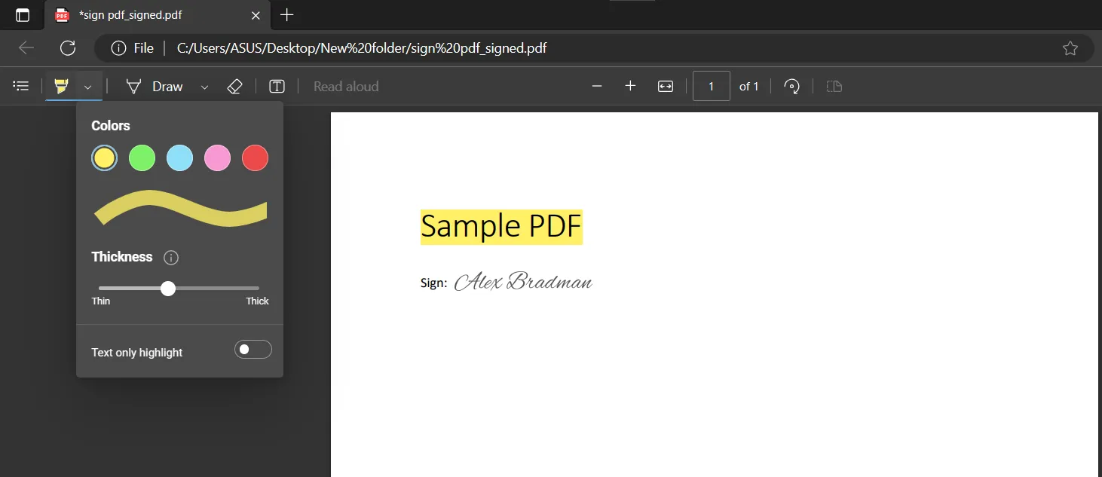Rotate the PDF page
Viewport: 1102px width, 477px height.
tap(791, 86)
